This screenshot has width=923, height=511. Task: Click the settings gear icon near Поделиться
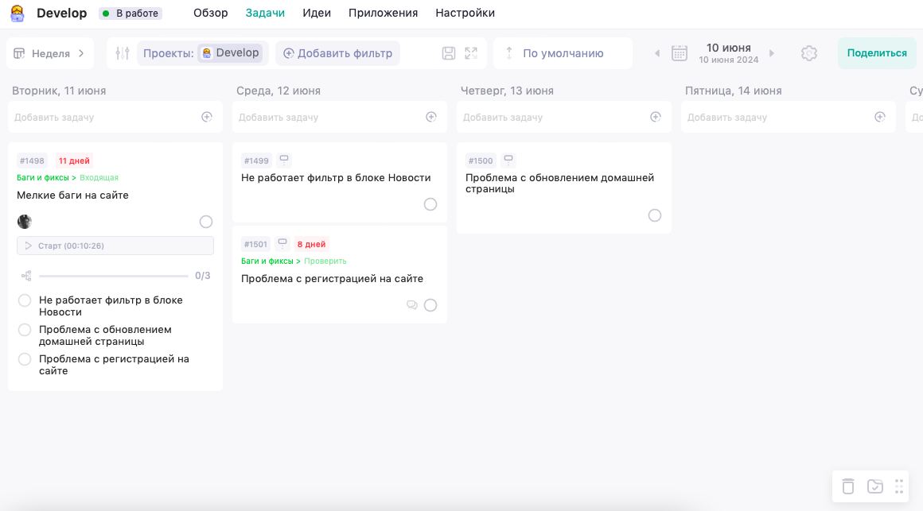809,52
